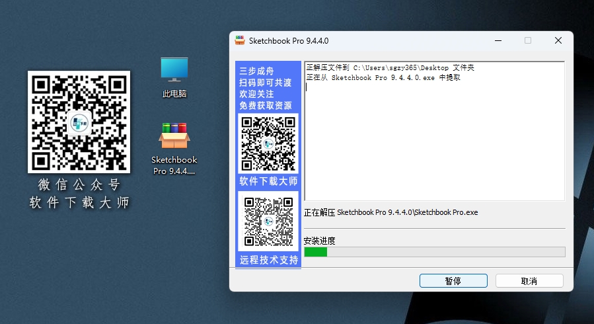Select the Sketchbook Pro 9.4.4 archive desktop icon
The width and height of the screenshot is (594, 324).
coord(174,149)
